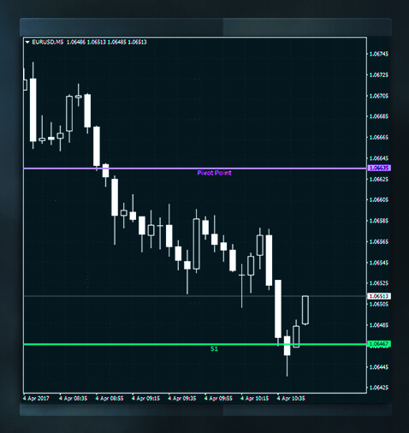Viewport: 409px width, 433px height.
Task: Click the 4 Apr 10:35 time label
Action: [x=291, y=399]
